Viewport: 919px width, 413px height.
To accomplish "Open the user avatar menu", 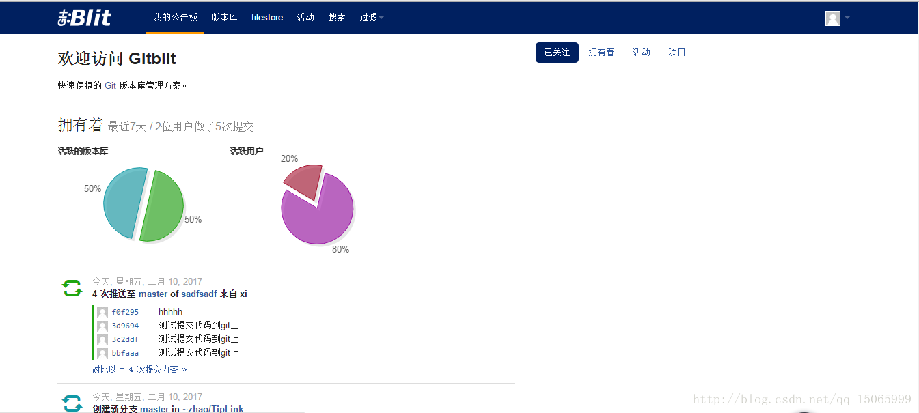I will [x=832, y=18].
